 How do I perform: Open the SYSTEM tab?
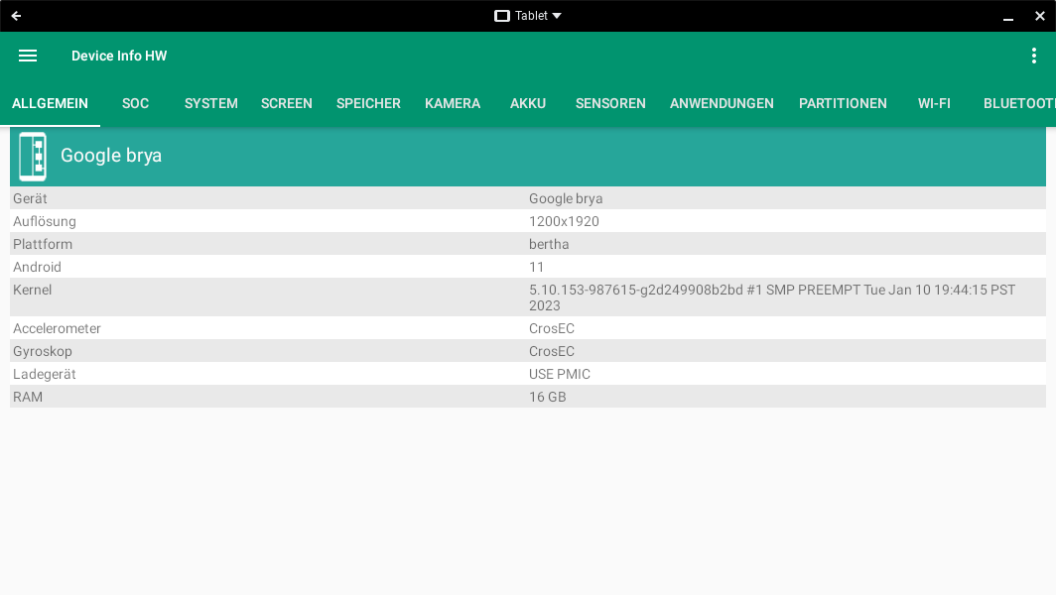(x=210, y=104)
